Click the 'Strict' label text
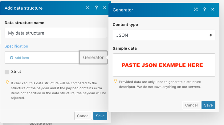This screenshot has width=224, height=125. coord(16,72)
